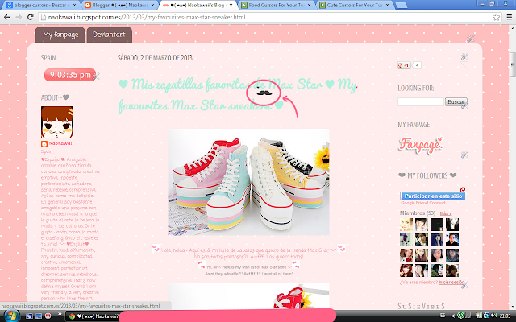Viewport: 516px width, 322px height.
Task: Open the Chrome menu button
Action: pos(509,17)
